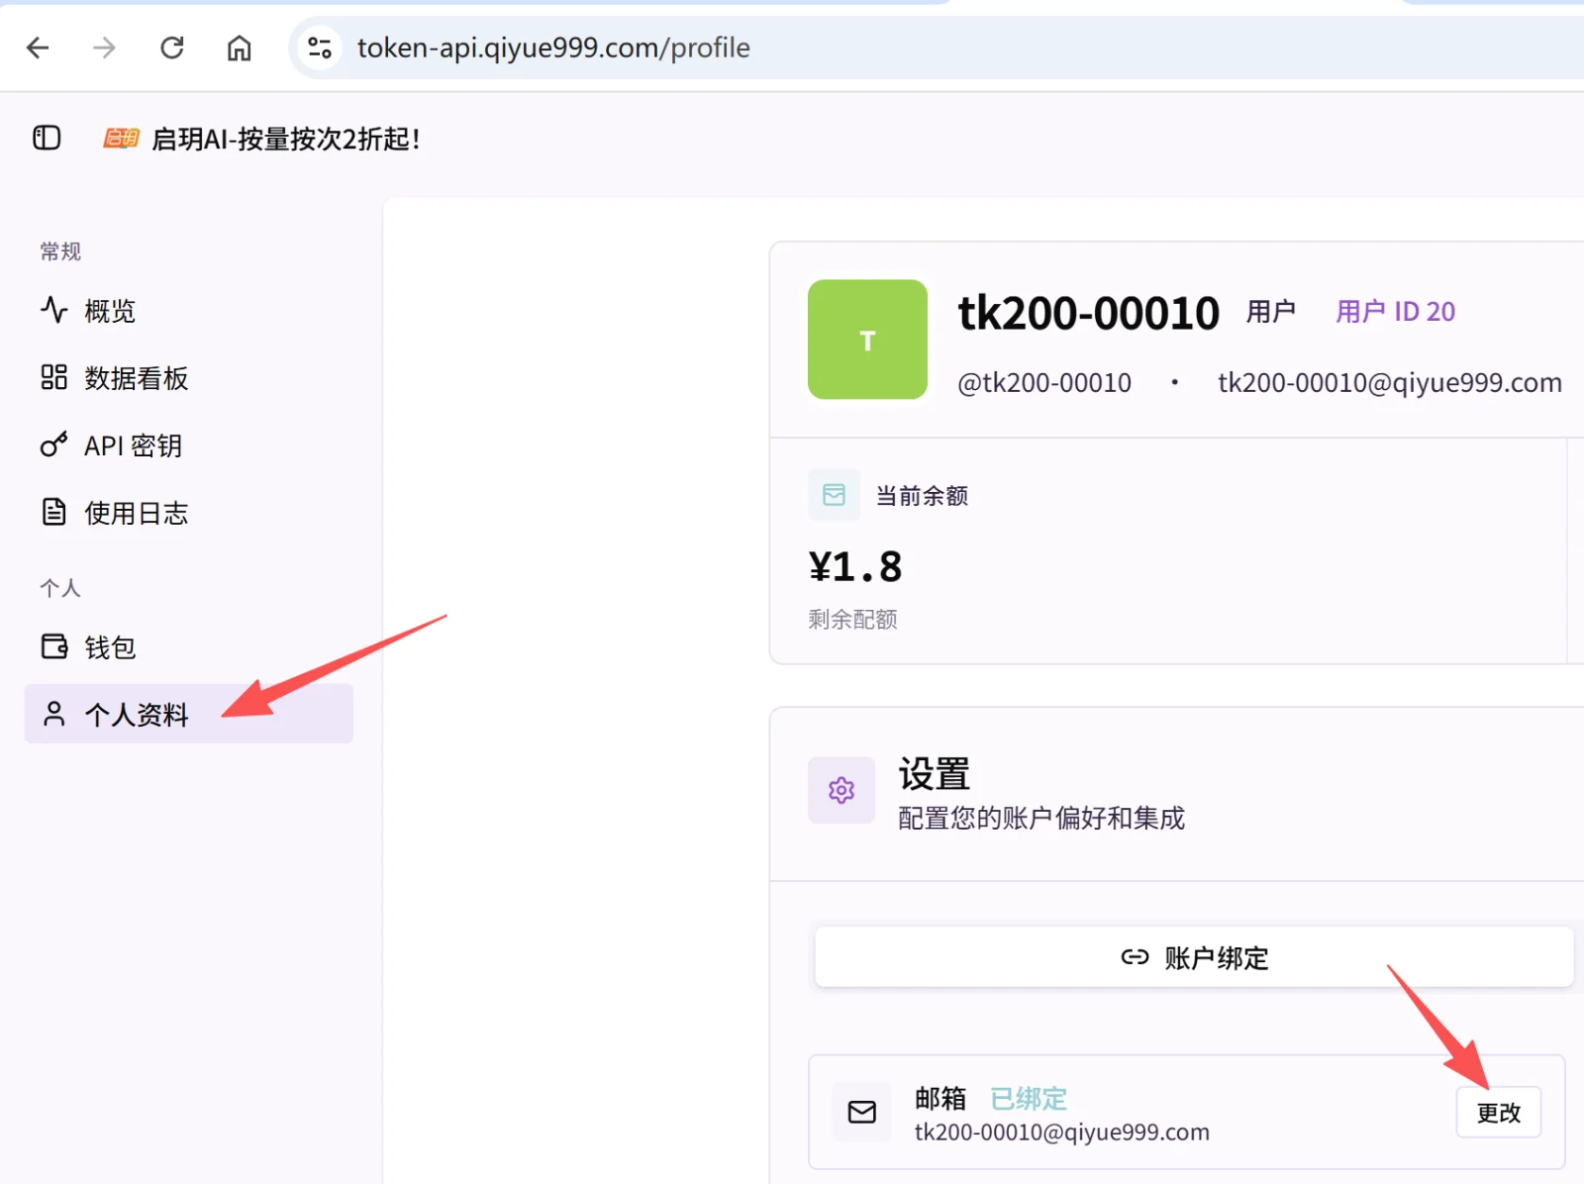Click the 当前余额 card icon

(x=834, y=495)
